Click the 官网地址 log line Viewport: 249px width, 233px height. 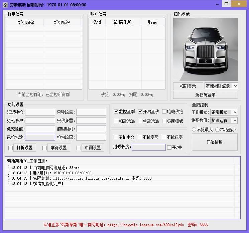pos(80,178)
